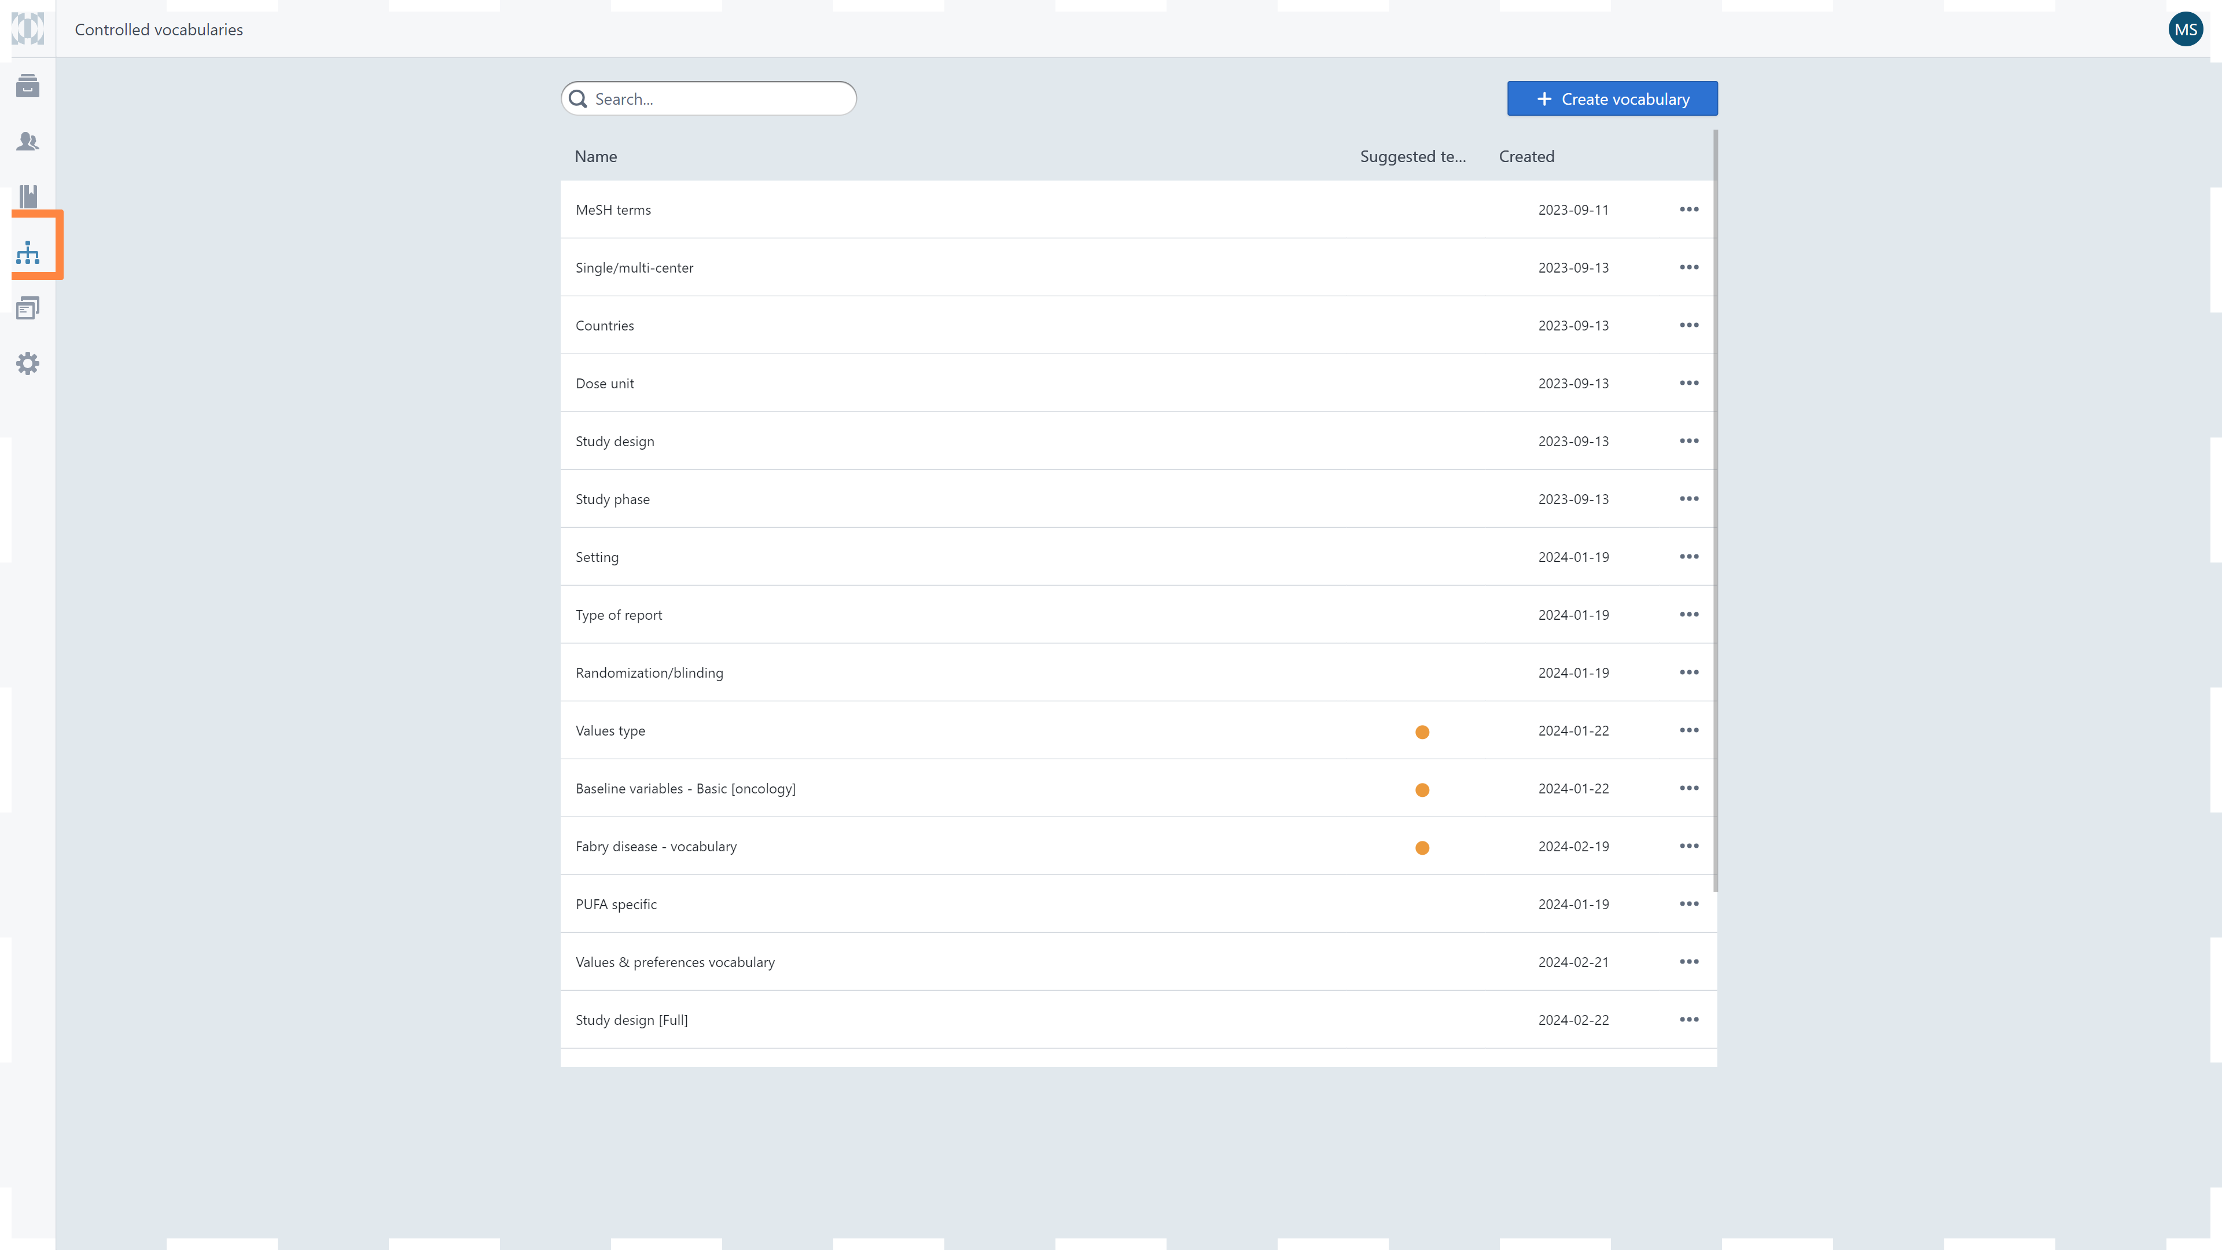Click orange suggested-terms dot for Values type

pyautogui.click(x=1422, y=731)
